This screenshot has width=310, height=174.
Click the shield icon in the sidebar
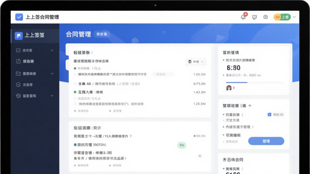click(x=18, y=85)
